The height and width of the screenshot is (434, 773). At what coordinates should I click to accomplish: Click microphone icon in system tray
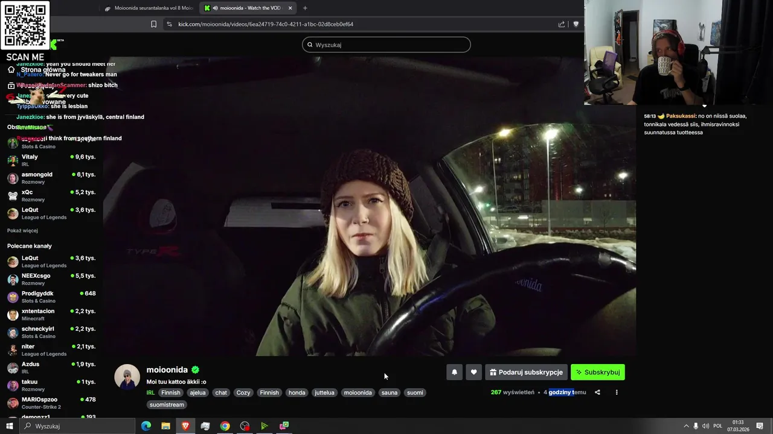pyautogui.click(x=696, y=426)
